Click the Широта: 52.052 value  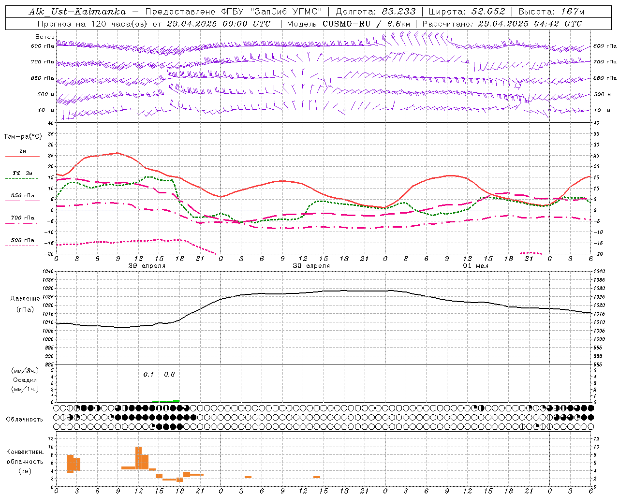click(467, 12)
